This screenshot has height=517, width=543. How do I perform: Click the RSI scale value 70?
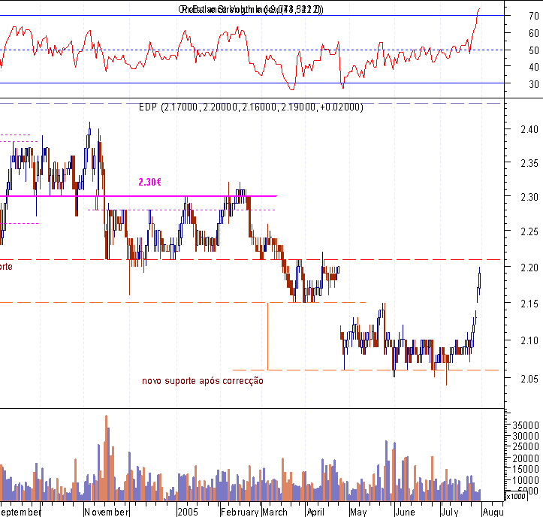(x=534, y=16)
